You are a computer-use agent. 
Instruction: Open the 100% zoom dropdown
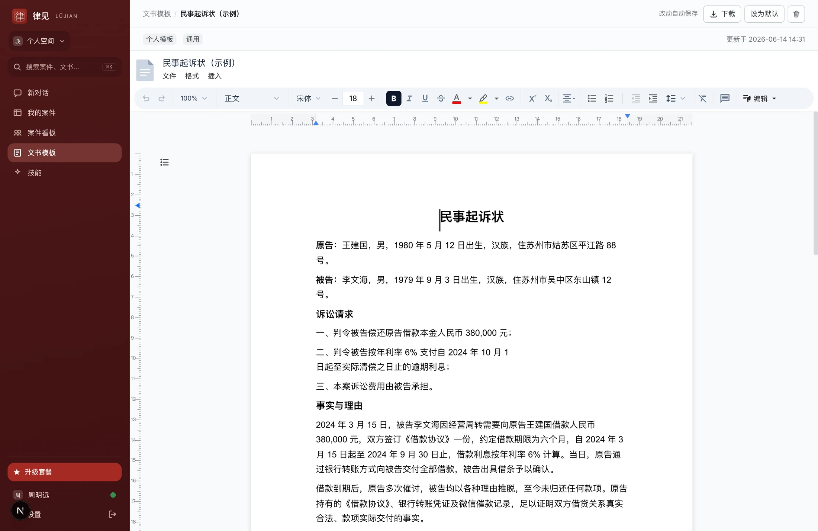coord(193,99)
